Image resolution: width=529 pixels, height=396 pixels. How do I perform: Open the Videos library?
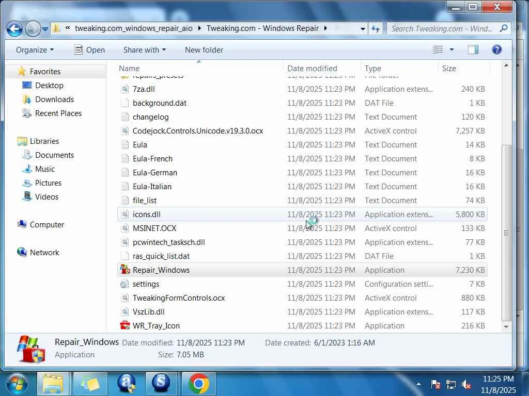pos(46,196)
